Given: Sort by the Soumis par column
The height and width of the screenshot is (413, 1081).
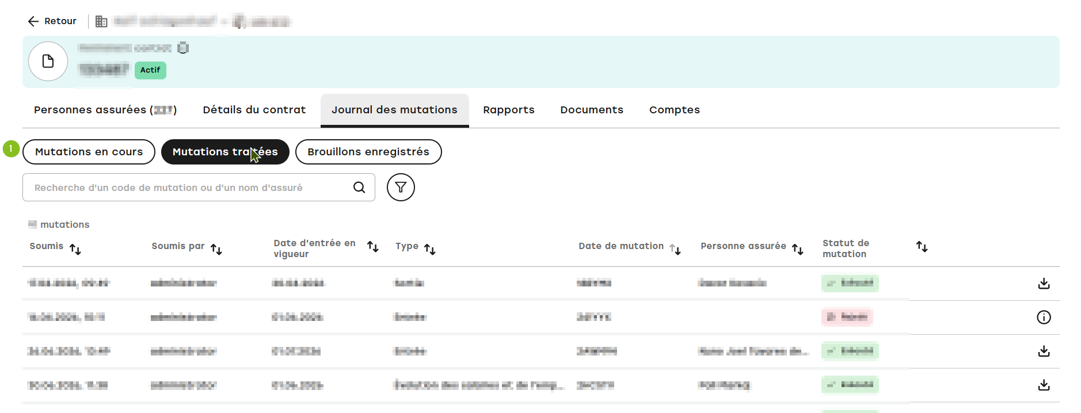Looking at the screenshot, I should click(216, 249).
